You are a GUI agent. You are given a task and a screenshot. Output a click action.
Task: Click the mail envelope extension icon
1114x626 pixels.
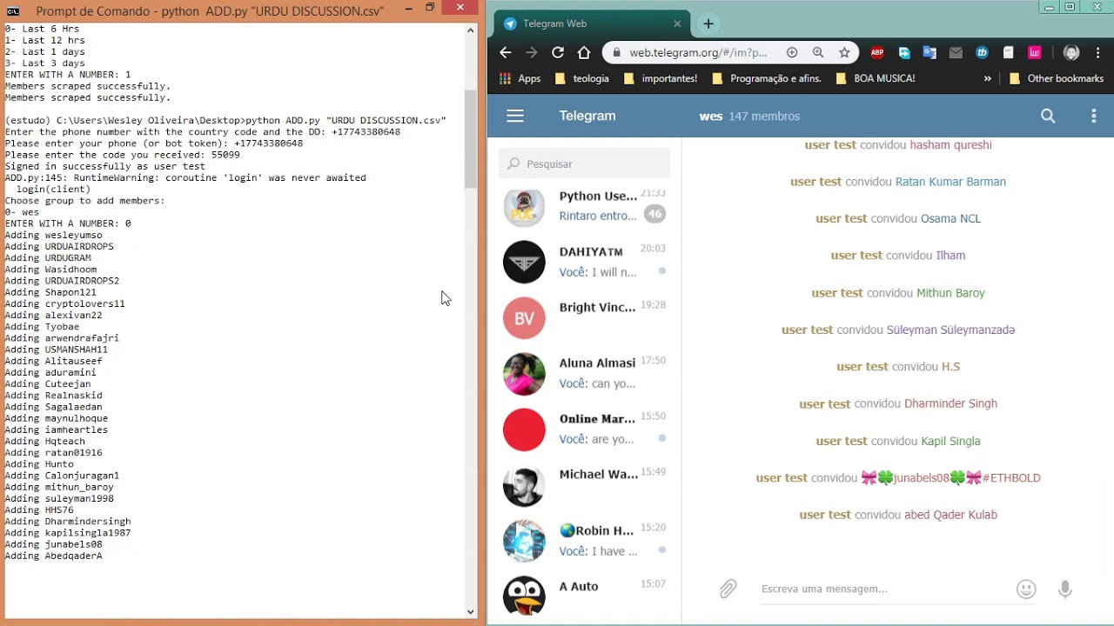coord(956,52)
